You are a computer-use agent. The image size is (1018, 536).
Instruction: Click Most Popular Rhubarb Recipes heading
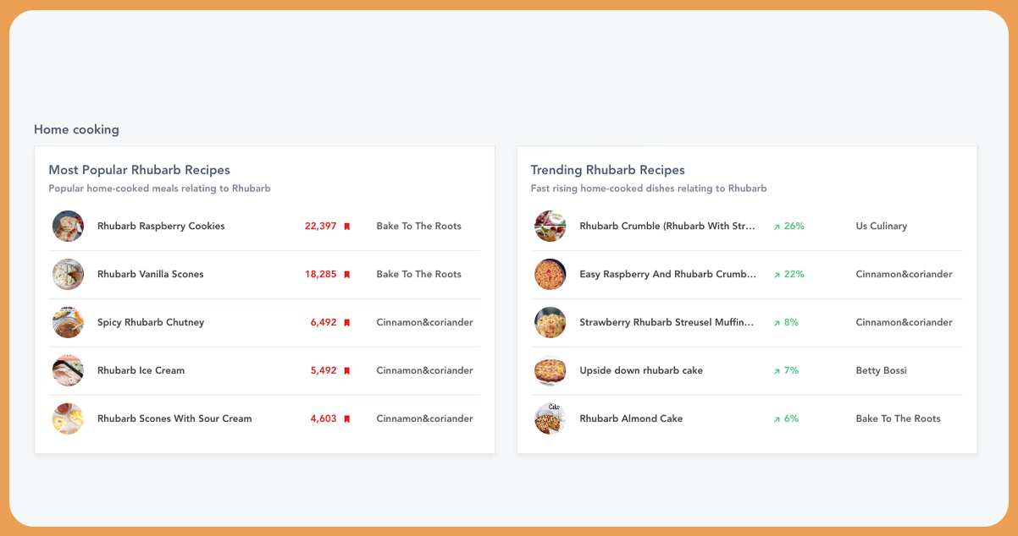tap(139, 170)
